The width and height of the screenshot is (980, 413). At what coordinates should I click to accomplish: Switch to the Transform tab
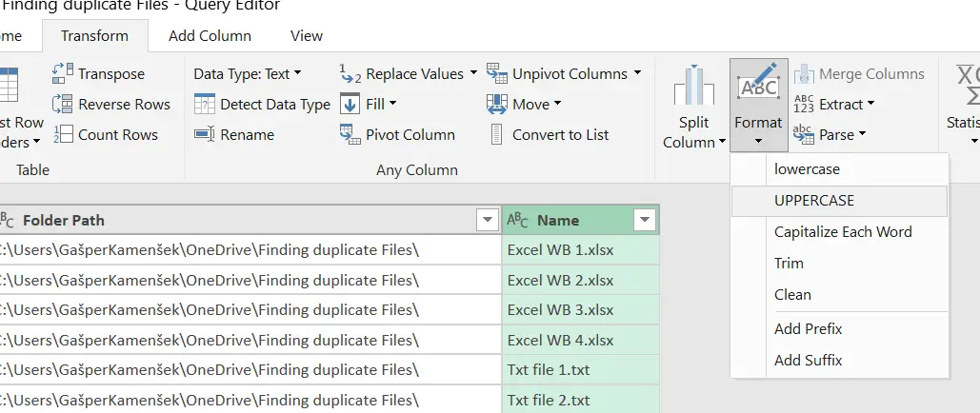pyautogui.click(x=95, y=35)
